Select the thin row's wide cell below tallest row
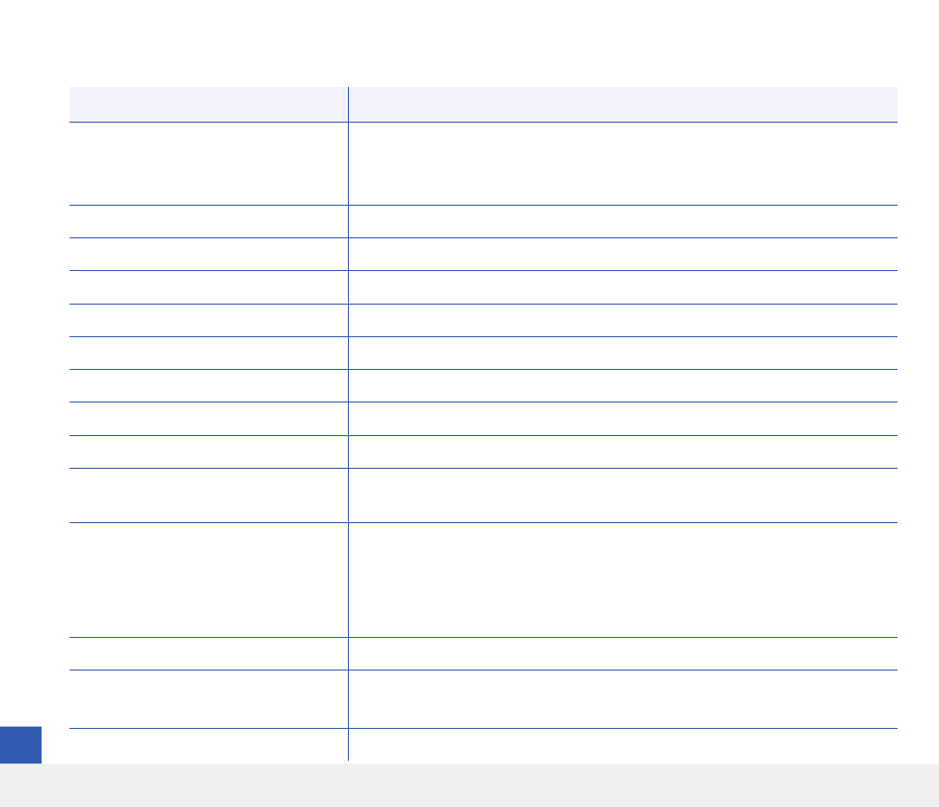 623,654
